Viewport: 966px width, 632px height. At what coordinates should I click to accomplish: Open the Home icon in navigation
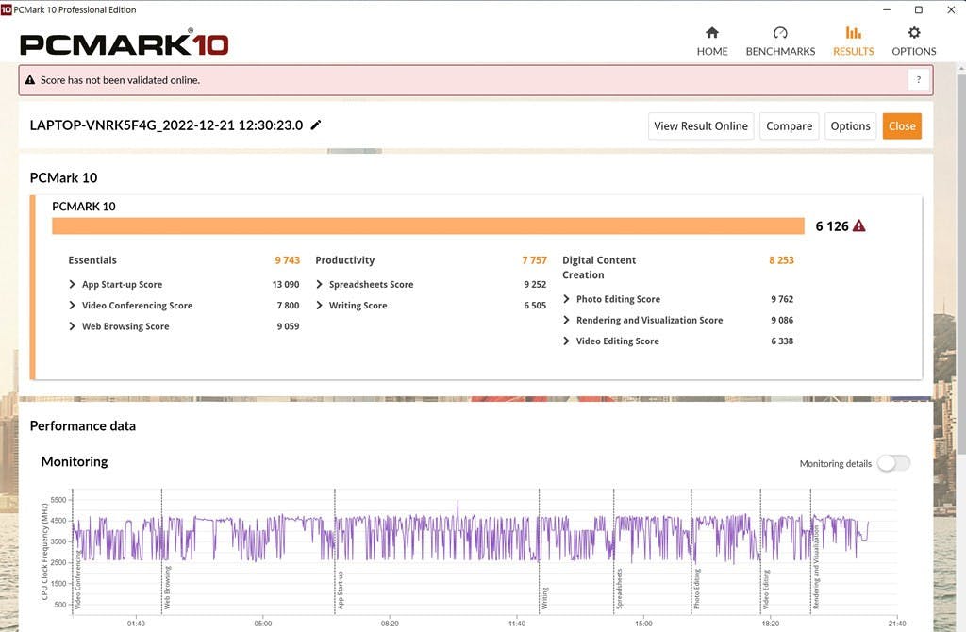pos(712,33)
